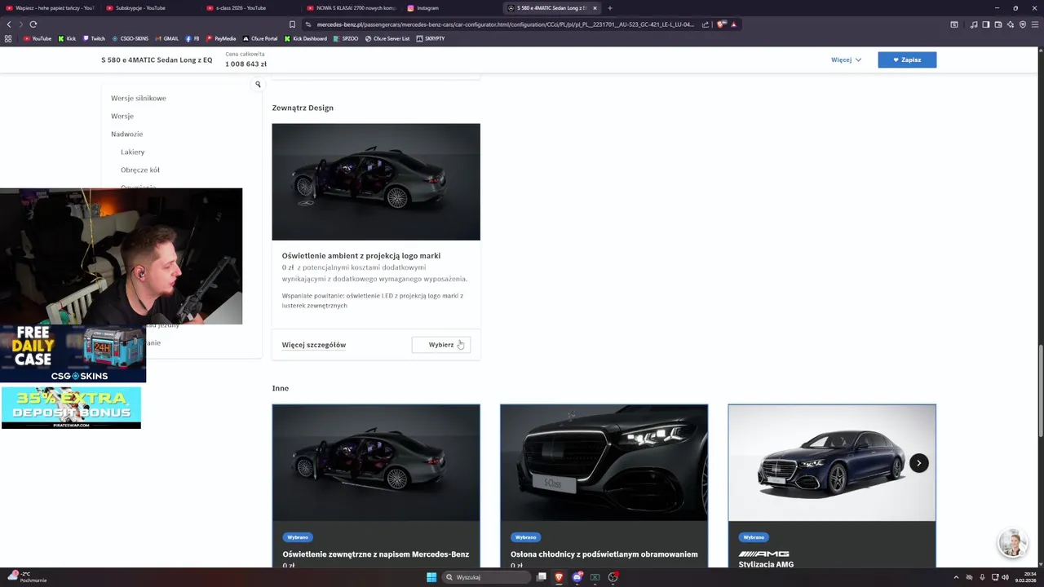Select Obręcze kół in sidebar
The width and height of the screenshot is (1044, 587).
coord(140,170)
